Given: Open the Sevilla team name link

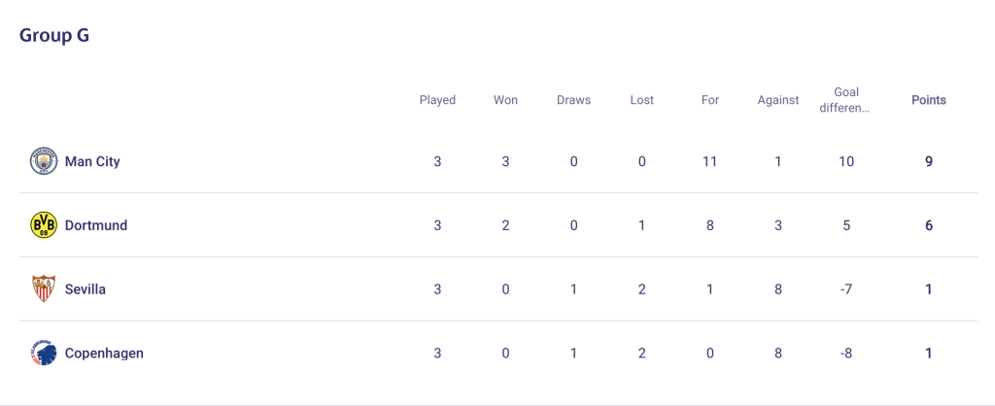Looking at the screenshot, I should click(x=86, y=289).
